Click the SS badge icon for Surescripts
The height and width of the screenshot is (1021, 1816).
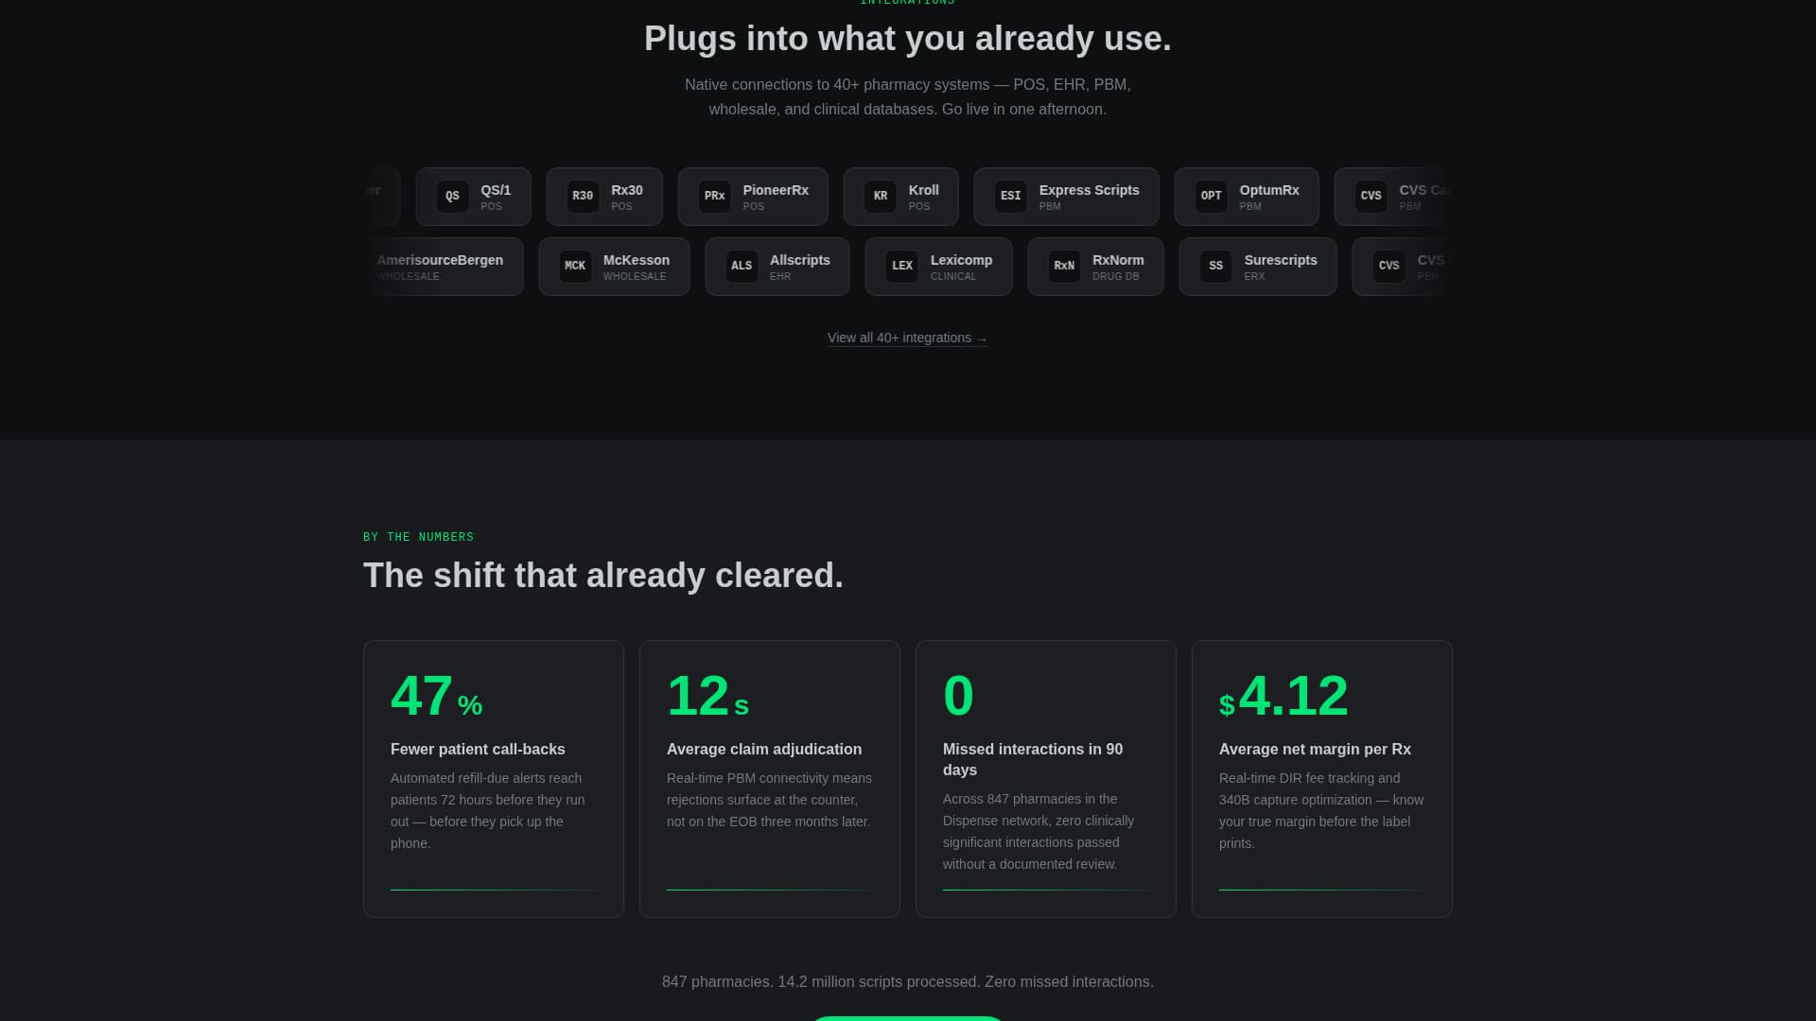tap(1215, 267)
